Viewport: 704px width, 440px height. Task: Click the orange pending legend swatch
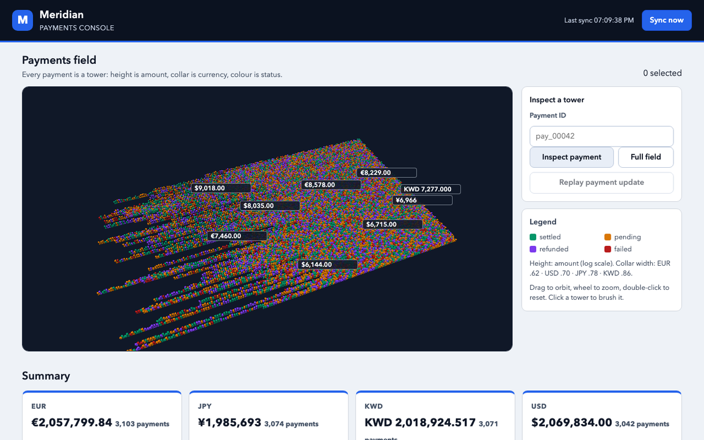[x=607, y=237]
